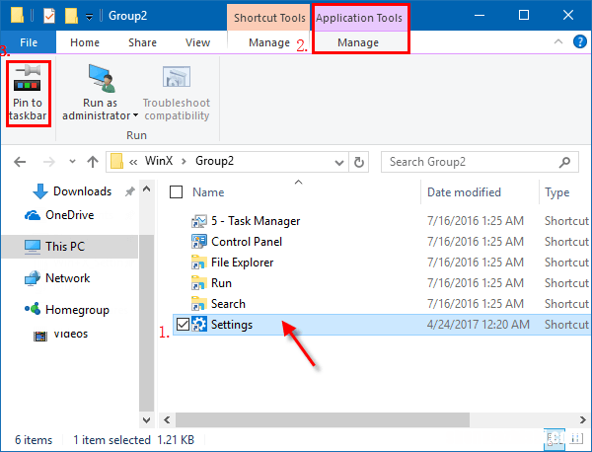Select the 5 - Task Manager file name
Viewport: 592px width, 452px height.
click(x=256, y=220)
